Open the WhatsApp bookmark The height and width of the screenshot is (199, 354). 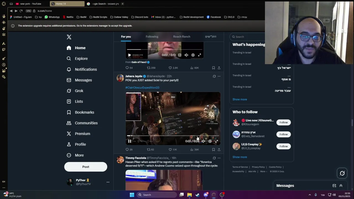52,17
